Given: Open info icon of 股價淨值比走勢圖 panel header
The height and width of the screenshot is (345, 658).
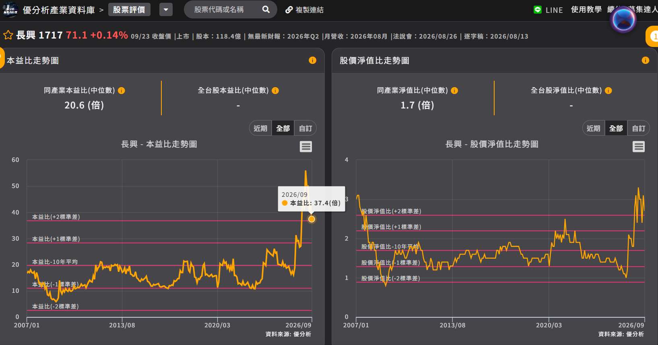Looking at the screenshot, I should point(646,60).
